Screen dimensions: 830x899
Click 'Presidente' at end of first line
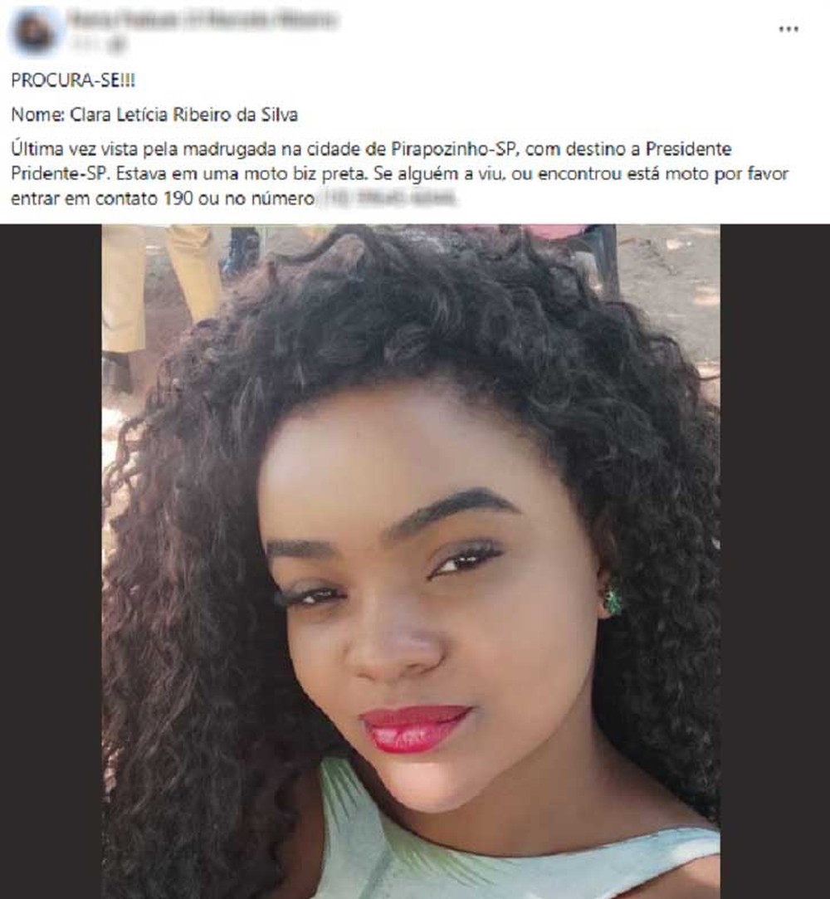coord(688,149)
